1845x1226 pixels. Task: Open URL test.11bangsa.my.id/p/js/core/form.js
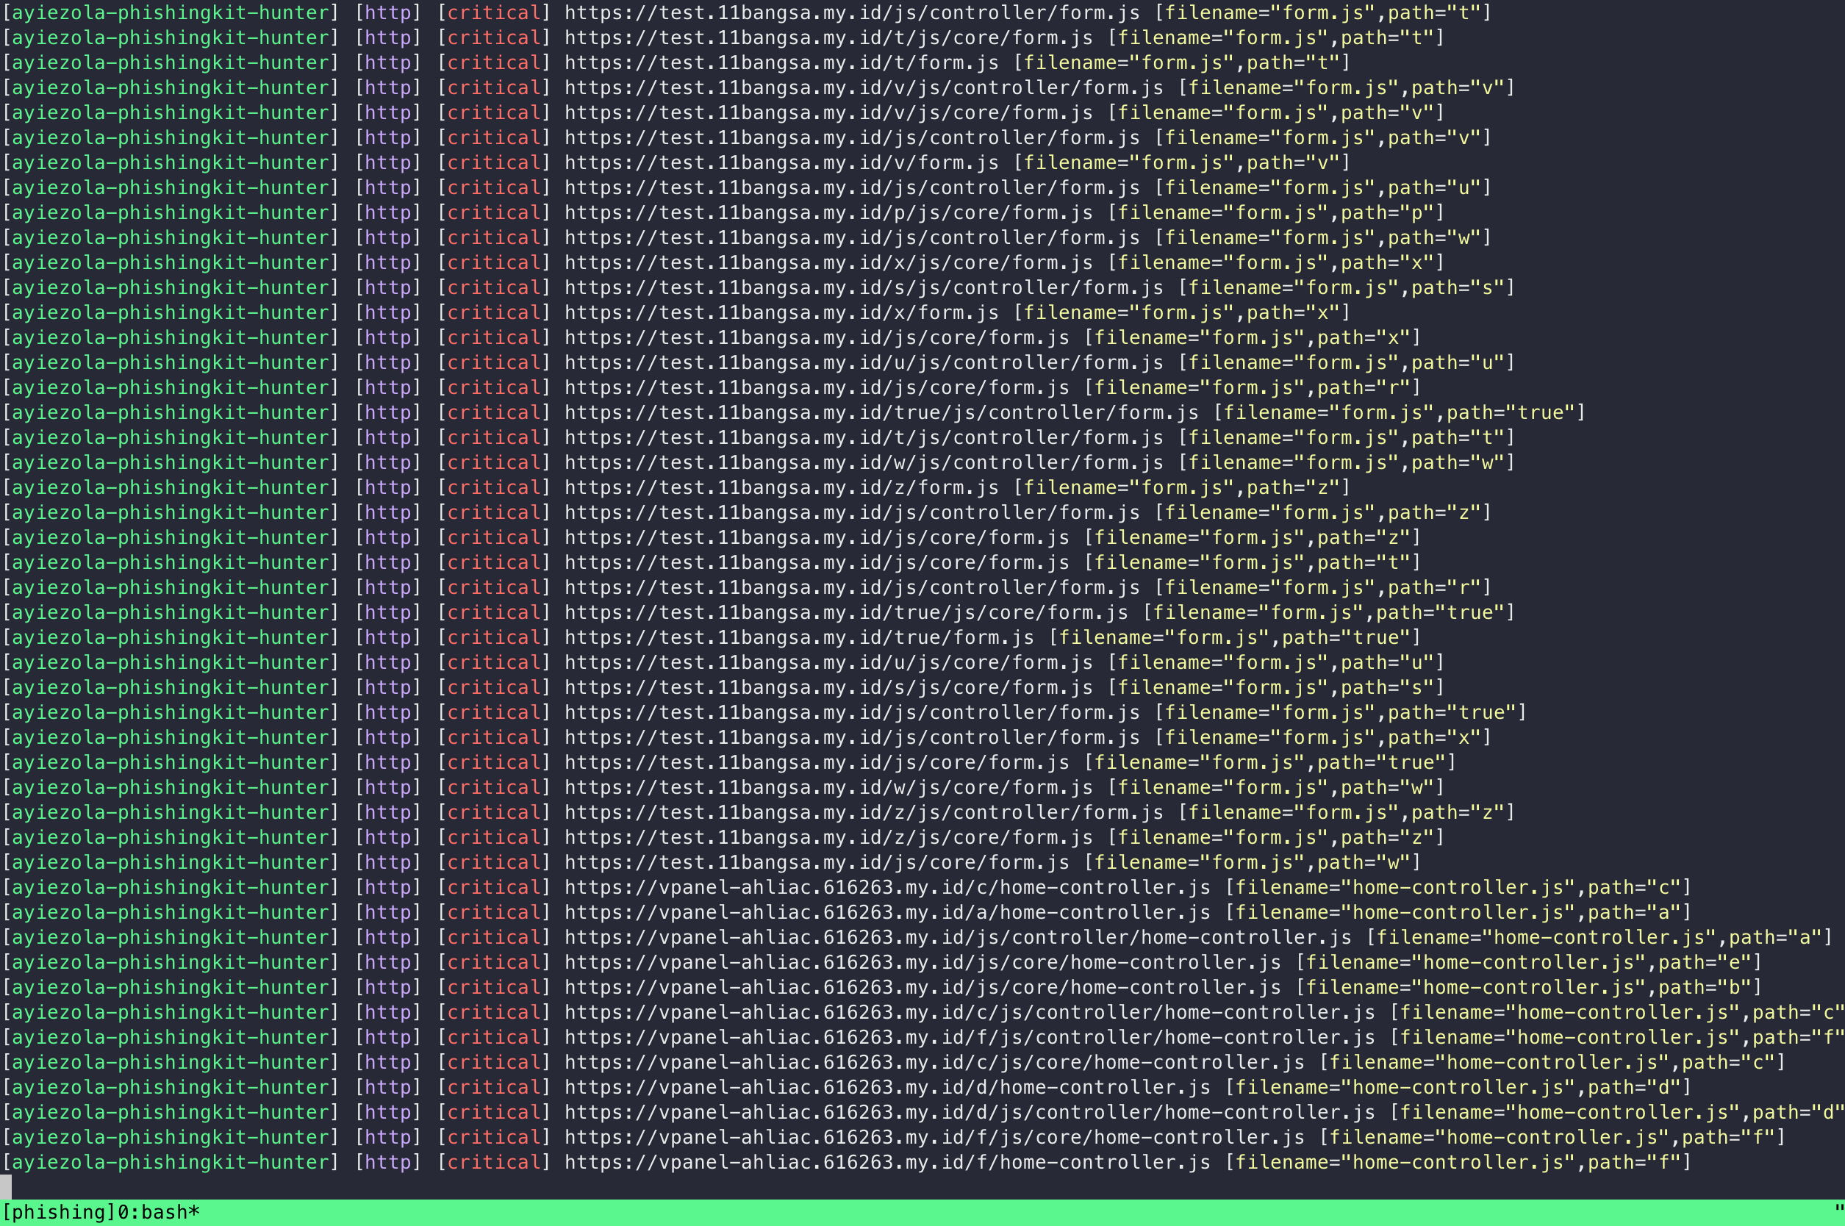click(x=828, y=212)
